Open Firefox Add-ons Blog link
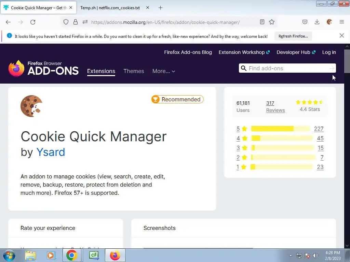The width and height of the screenshot is (350, 262). pos(188,52)
